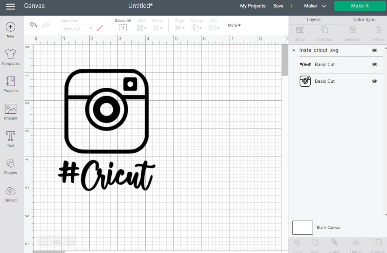This screenshot has width=387, height=253.
Task: Switch to the Color Sync tab
Action: (x=364, y=19)
